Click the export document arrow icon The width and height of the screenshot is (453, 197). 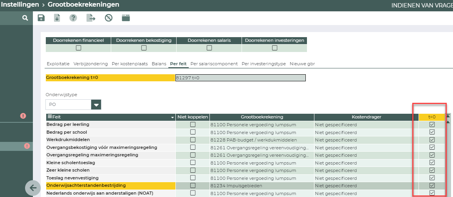point(91,18)
